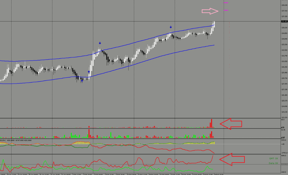Screen dimensions: 288x175
Task: Select the rightmost blue down arrow signal
Action: tap(171, 27)
